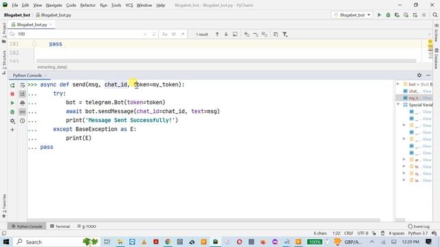Screen dimensions: 440x247
Task: Toggle scroll to end in console
Action: 23,94
